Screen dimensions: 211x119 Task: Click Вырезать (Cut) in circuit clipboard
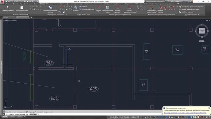83,7
